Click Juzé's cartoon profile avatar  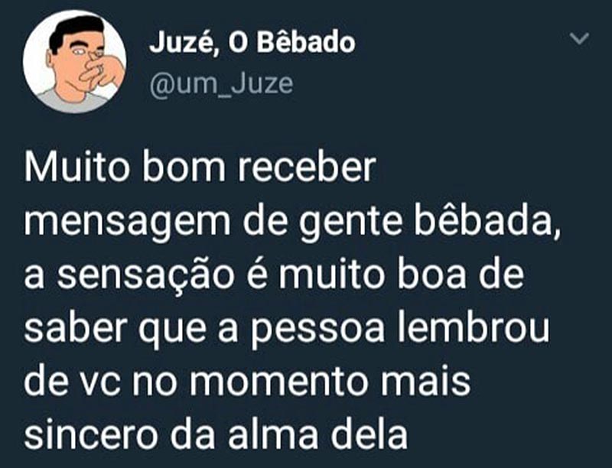(x=74, y=62)
